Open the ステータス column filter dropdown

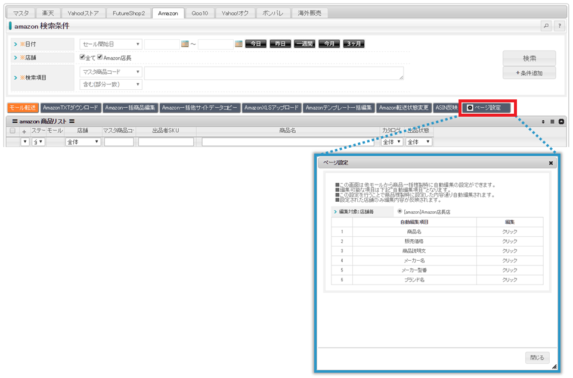(38, 142)
